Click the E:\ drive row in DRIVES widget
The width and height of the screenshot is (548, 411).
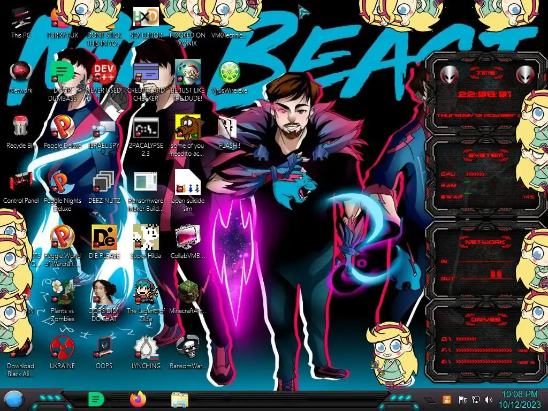pyautogui.click(x=488, y=362)
